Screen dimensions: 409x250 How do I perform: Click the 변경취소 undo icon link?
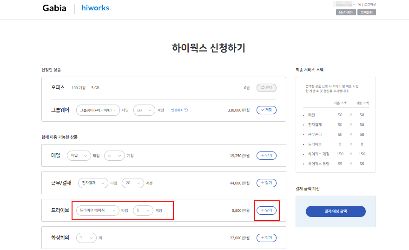coord(179,110)
